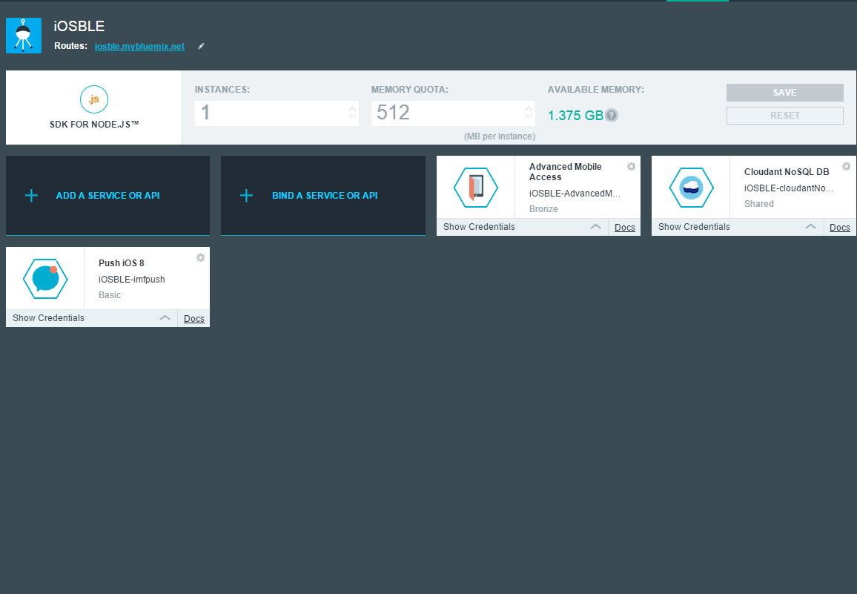This screenshot has width=857, height=594.
Task: Click the SAVE button
Action: click(x=785, y=93)
